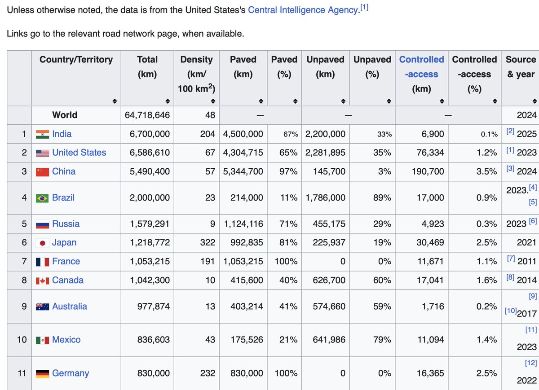
Task: Select United States controlled-access 76,334
Action: tap(430, 153)
